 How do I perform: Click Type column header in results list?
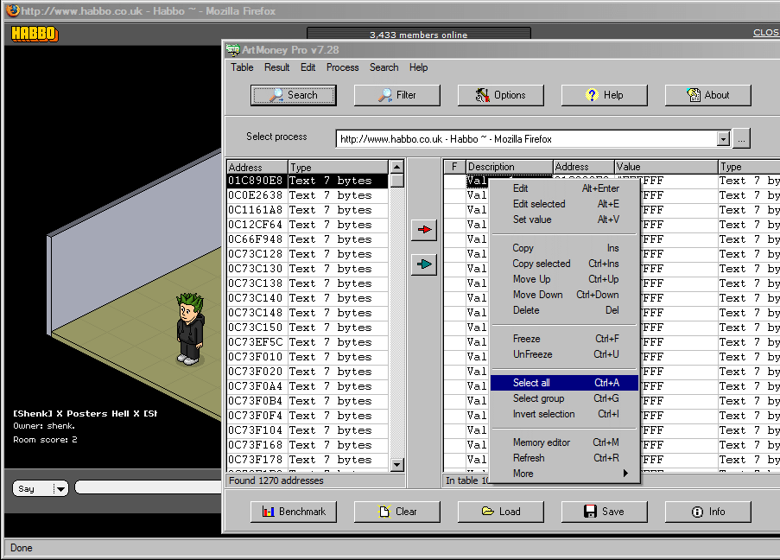tap(338, 167)
